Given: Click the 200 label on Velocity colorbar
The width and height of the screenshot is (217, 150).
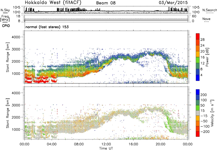Looking at the screenshot, I should (204, 95).
